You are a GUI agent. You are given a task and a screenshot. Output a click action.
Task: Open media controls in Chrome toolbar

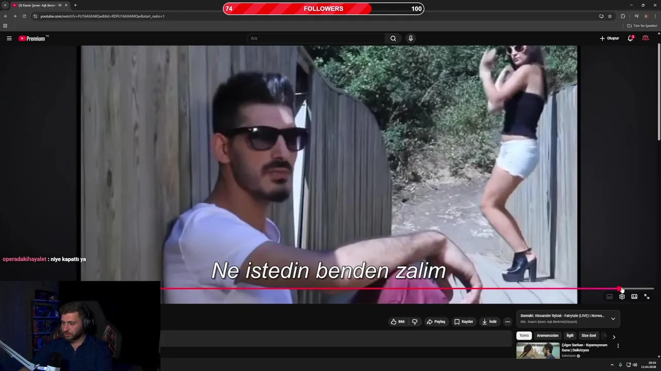pos(636,16)
